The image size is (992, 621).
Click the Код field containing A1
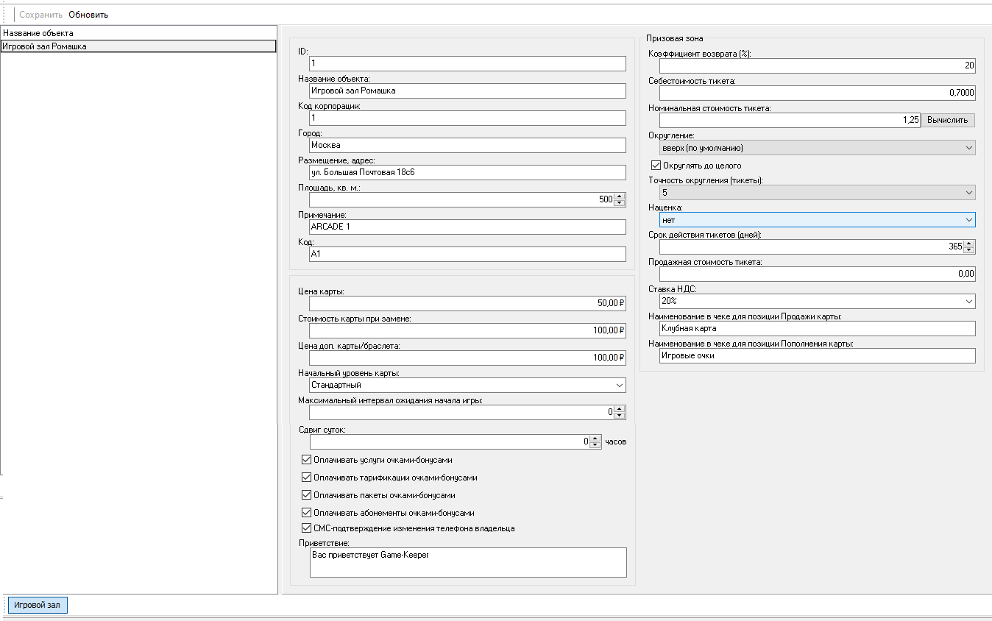pos(467,254)
